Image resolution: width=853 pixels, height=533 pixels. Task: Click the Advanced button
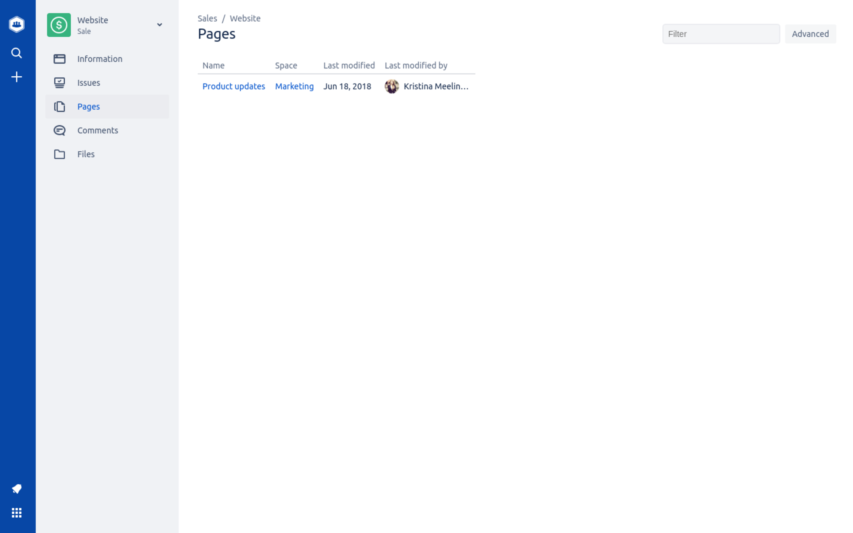(x=810, y=34)
